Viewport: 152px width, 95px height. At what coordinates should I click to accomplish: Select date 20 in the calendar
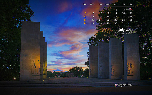click(93, 20)
